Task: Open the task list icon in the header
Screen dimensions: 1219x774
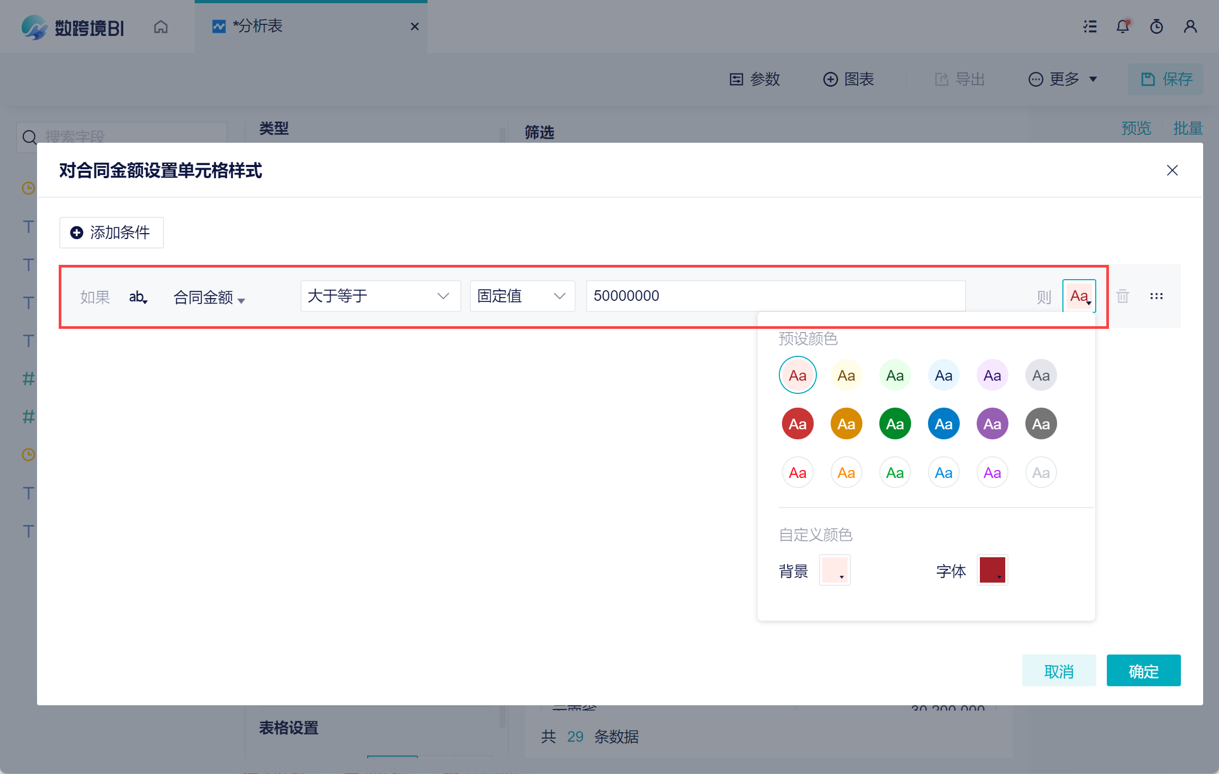Action: click(1089, 26)
